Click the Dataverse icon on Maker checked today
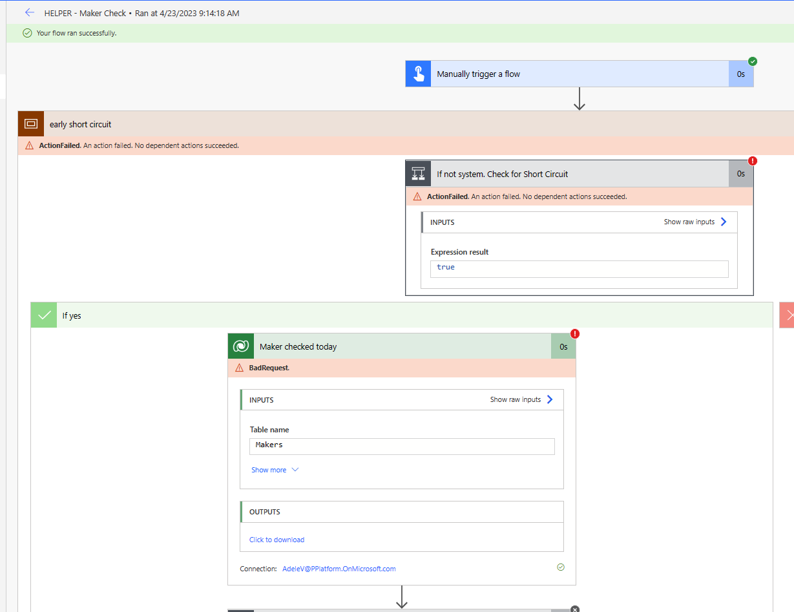Image resolution: width=794 pixels, height=612 pixels. coord(240,346)
